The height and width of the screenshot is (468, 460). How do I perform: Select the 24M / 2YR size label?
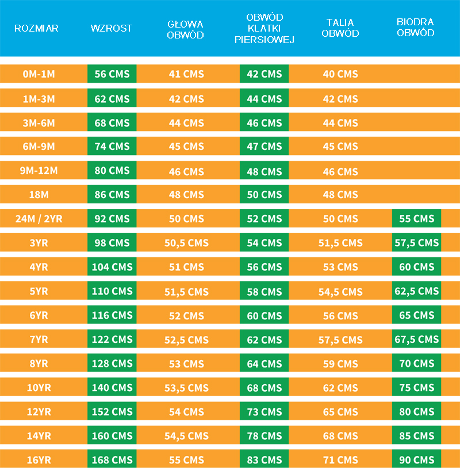[39, 219]
